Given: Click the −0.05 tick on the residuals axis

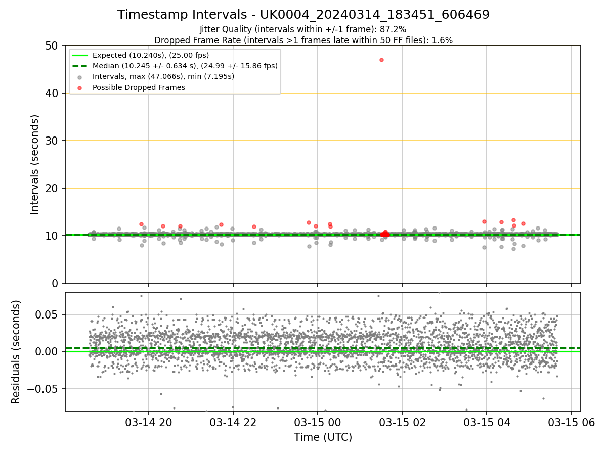Looking at the screenshot, I should point(44,389).
